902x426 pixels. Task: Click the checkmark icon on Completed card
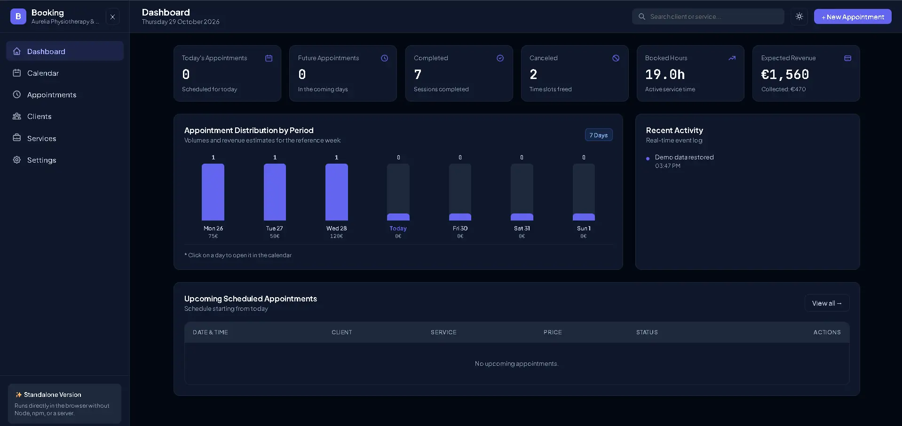[x=500, y=58]
